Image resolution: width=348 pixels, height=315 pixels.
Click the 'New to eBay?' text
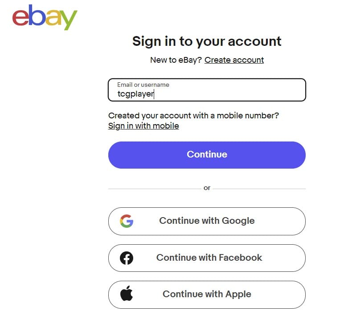click(x=176, y=60)
